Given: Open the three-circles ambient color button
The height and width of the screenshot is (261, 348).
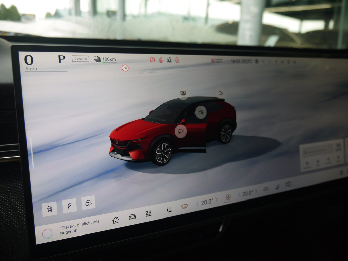Looking at the screenshot, I should pos(88,203).
